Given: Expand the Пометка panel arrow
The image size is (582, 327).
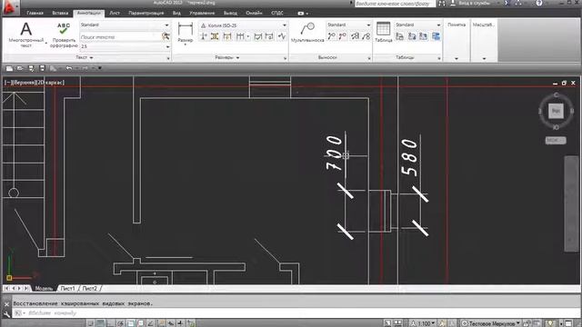Looking at the screenshot, I should pyautogui.click(x=457, y=58).
